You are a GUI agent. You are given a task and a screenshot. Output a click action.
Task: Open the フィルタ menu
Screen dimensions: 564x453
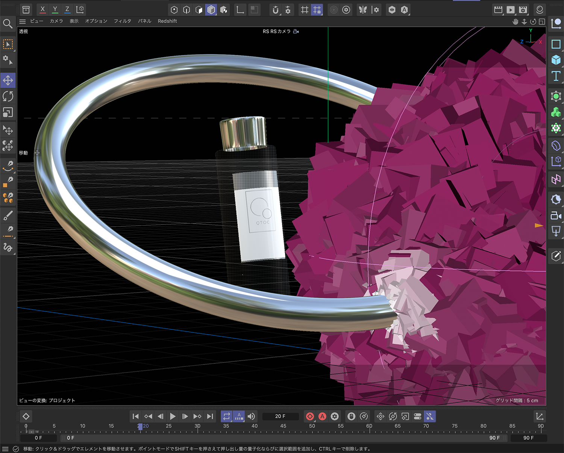pos(123,21)
